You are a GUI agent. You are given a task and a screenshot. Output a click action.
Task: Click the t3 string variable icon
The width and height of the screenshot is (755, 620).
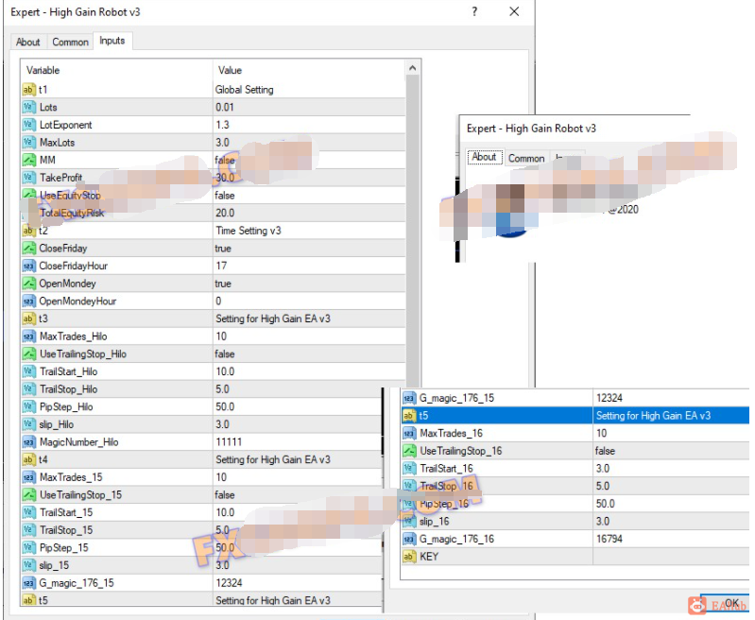pyautogui.click(x=29, y=319)
